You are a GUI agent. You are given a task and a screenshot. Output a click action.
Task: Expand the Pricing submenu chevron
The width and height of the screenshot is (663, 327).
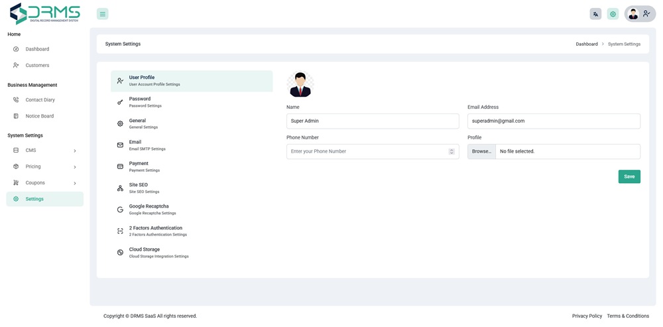(x=75, y=167)
